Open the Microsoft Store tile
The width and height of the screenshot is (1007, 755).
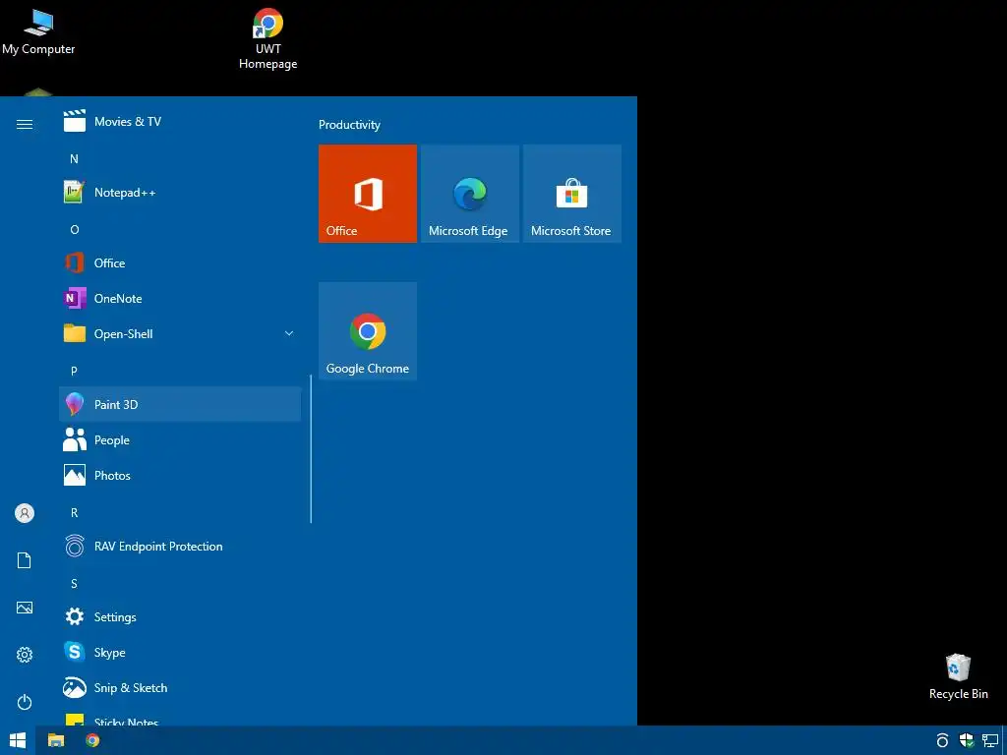[x=571, y=194]
